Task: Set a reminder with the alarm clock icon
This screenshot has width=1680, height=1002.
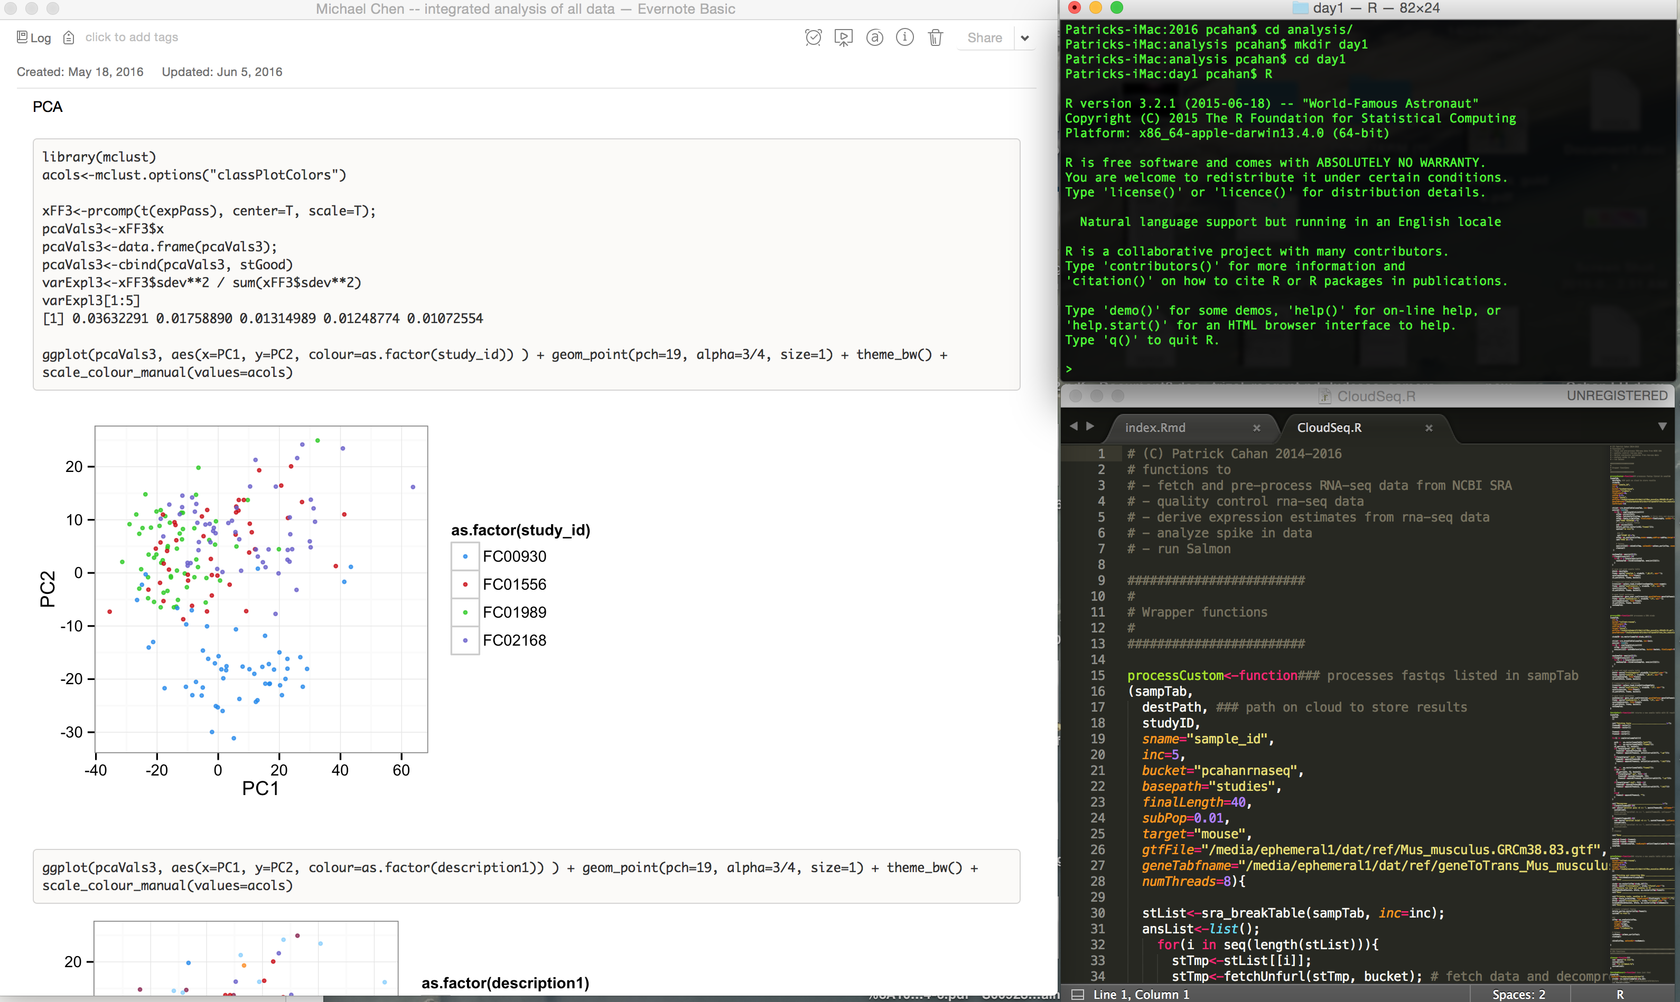Action: click(813, 38)
